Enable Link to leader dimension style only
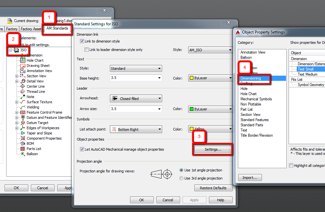This screenshot has width=325, height=212. coord(87,49)
